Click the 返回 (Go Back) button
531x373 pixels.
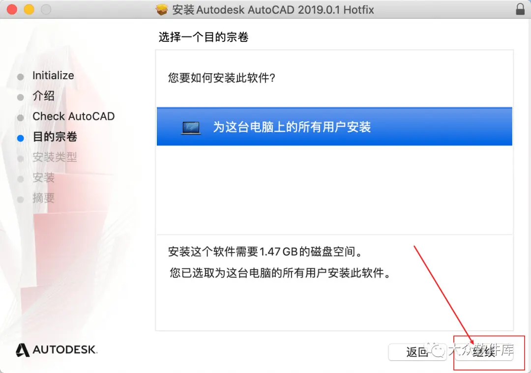[417, 352]
